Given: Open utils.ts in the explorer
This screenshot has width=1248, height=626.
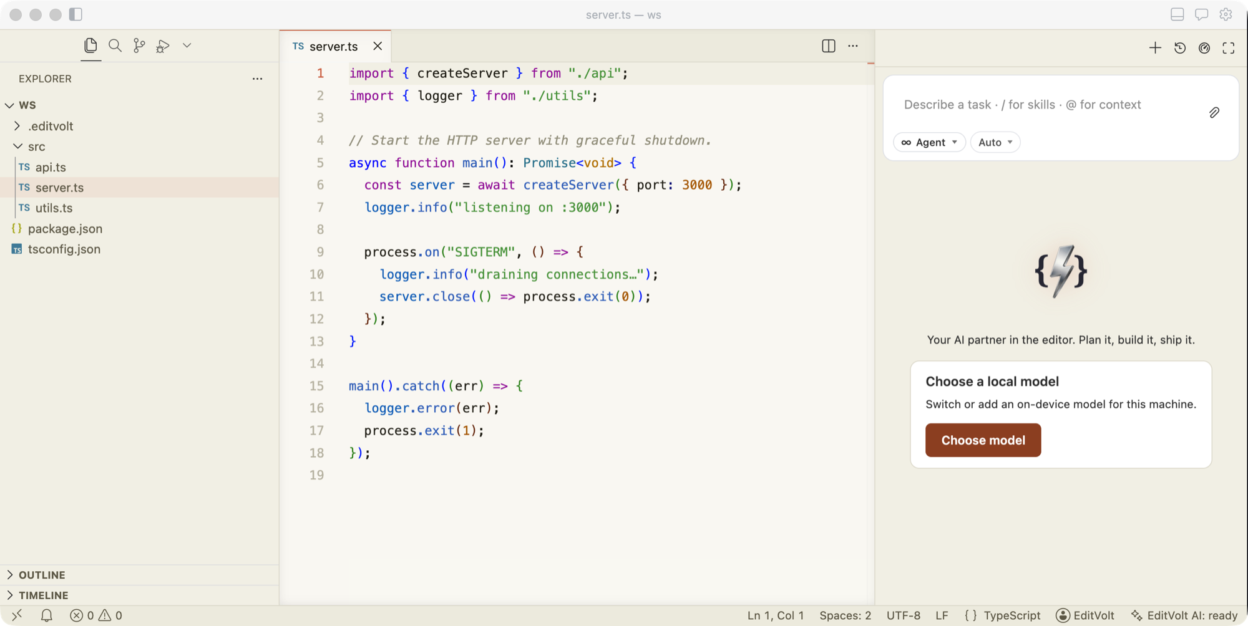Looking at the screenshot, I should click(x=139, y=208).
